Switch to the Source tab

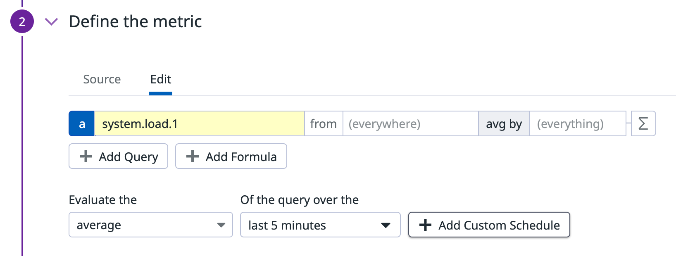pos(102,79)
